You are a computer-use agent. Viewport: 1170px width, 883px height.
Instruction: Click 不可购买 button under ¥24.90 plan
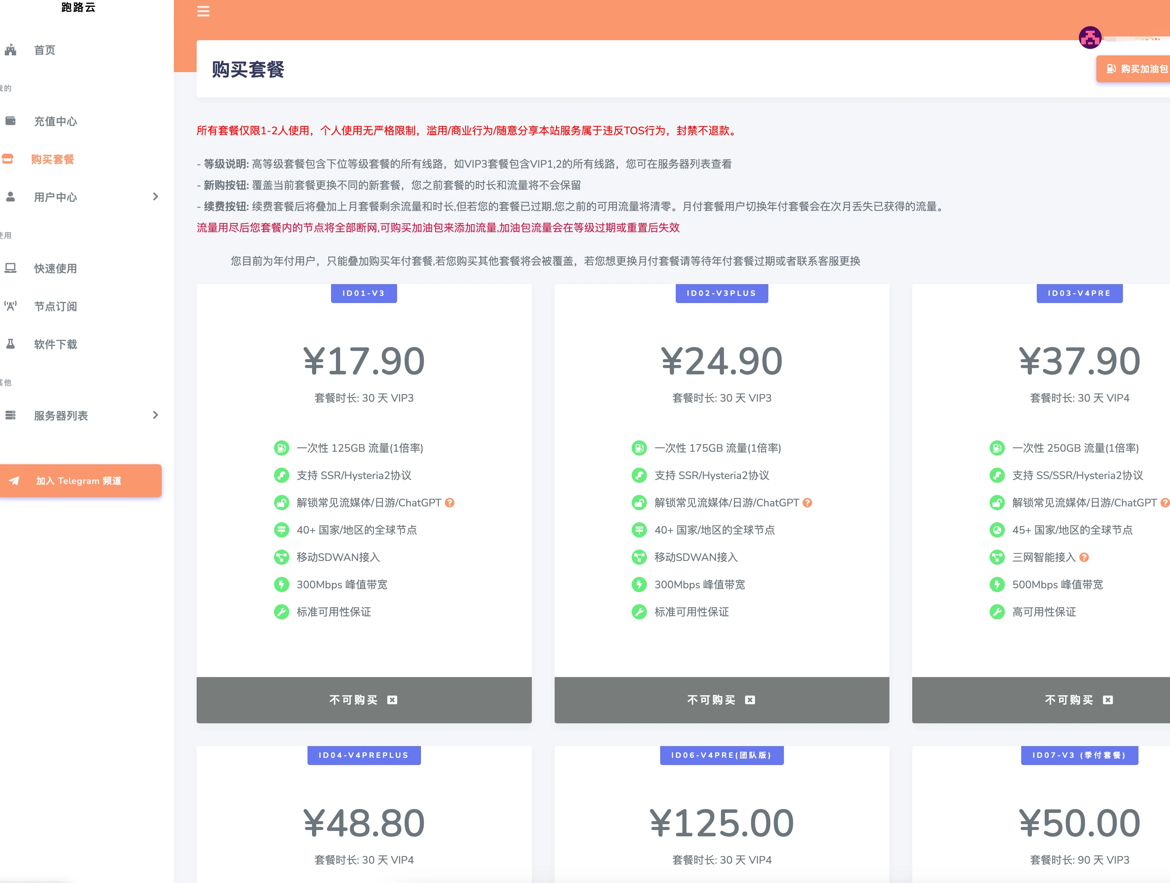tap(721, 700)
